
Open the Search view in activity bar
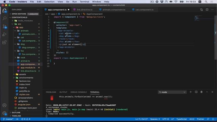4,18
